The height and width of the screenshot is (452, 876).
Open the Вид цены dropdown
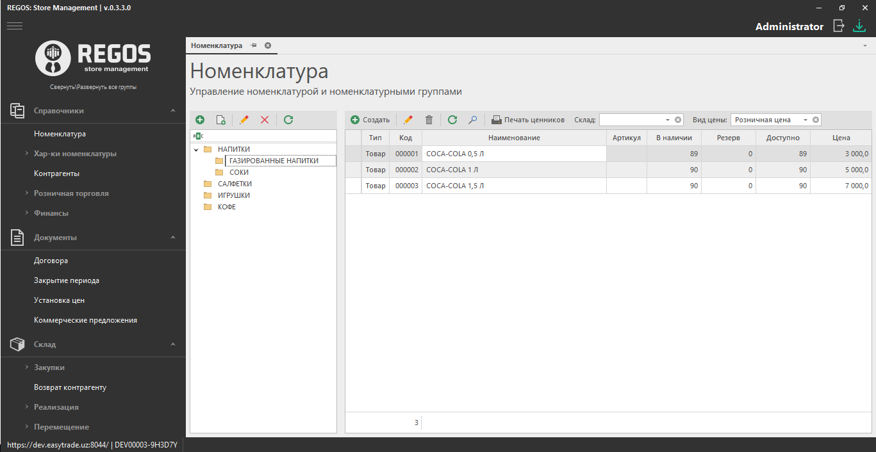[x=806, y=120]
